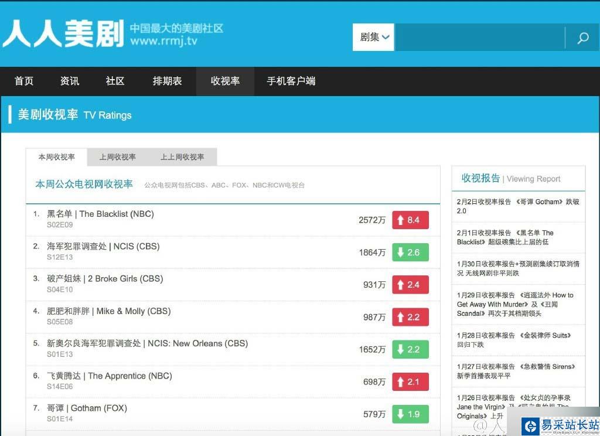Click the red 2.4 up rating badge
Screen dimensions: 600x436
[410, 285]
